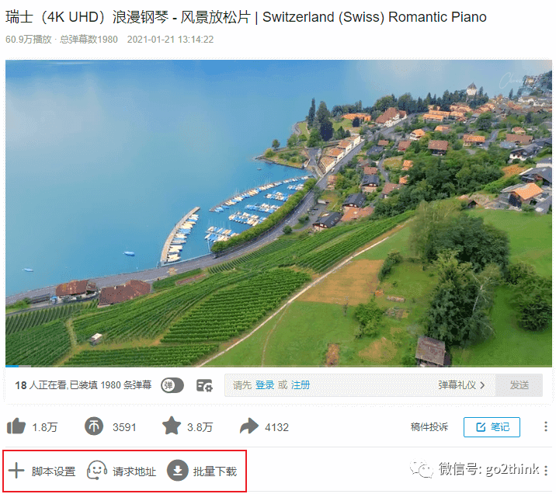556x494 pixels.
Task: Open the 笔记 notes button
Action: click(492, 427)
